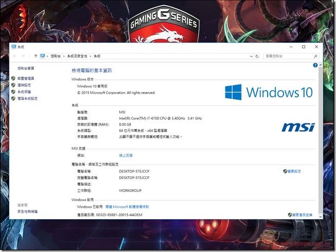
Task: Click the forward navigation arrow
Action: 23,56
